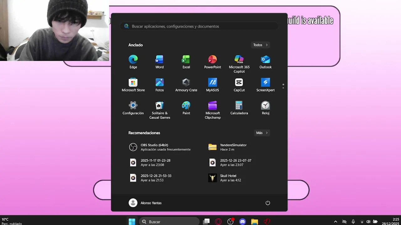Click the battery status icon
Viewport: 401px width, 225px height.
[375, 222]
